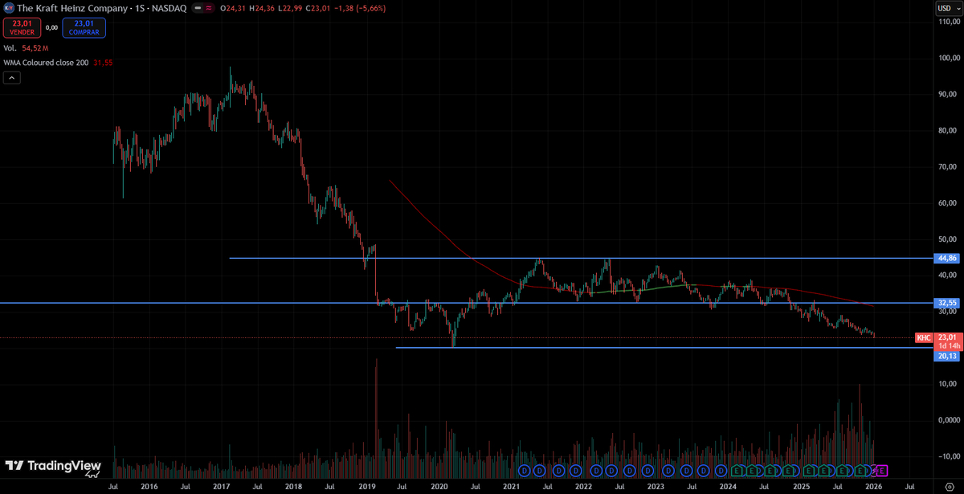Select the Vol. indicator legend
Image resolution: width=964 pixels, height=494 pixels.
coord(10,48)
